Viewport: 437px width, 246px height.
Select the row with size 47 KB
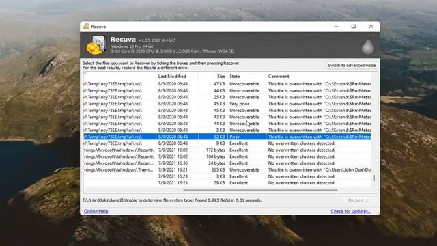[x=227, y=84]
